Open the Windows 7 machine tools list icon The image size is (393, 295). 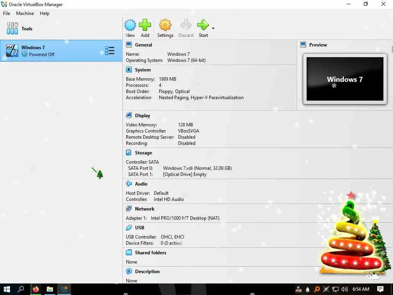pos(110,51)
